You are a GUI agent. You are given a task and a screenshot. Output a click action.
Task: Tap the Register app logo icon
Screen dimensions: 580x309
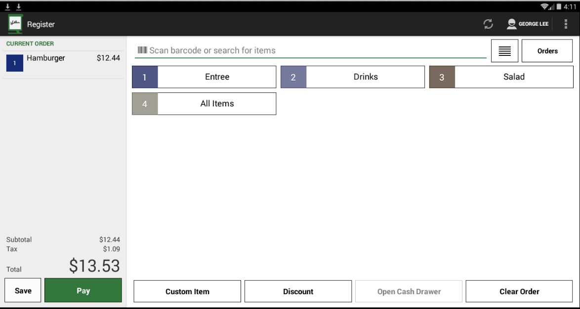[15, 24]
